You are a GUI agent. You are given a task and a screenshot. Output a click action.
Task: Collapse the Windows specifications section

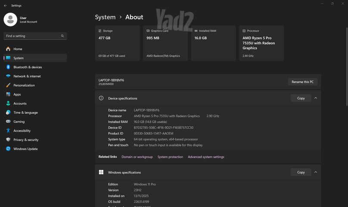(316, 172)
